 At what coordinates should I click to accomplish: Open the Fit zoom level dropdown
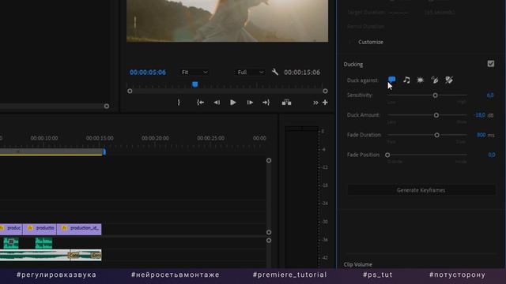(194, 72)
